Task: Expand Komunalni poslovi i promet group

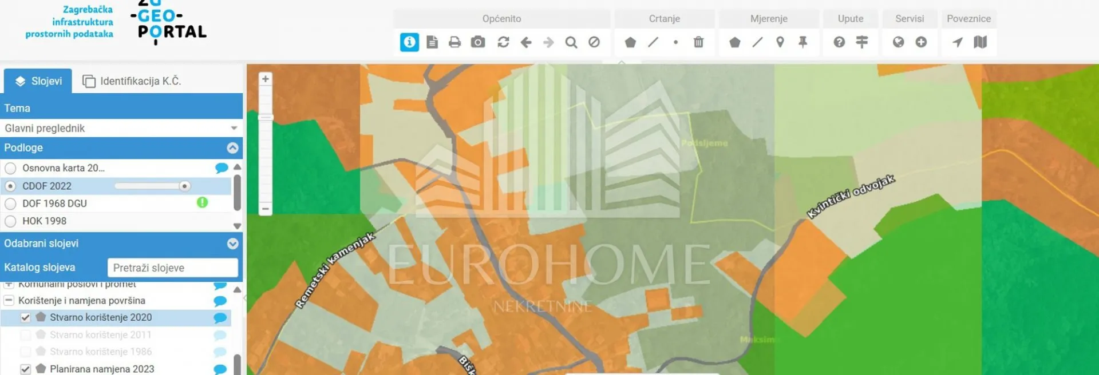Action: 9,284
